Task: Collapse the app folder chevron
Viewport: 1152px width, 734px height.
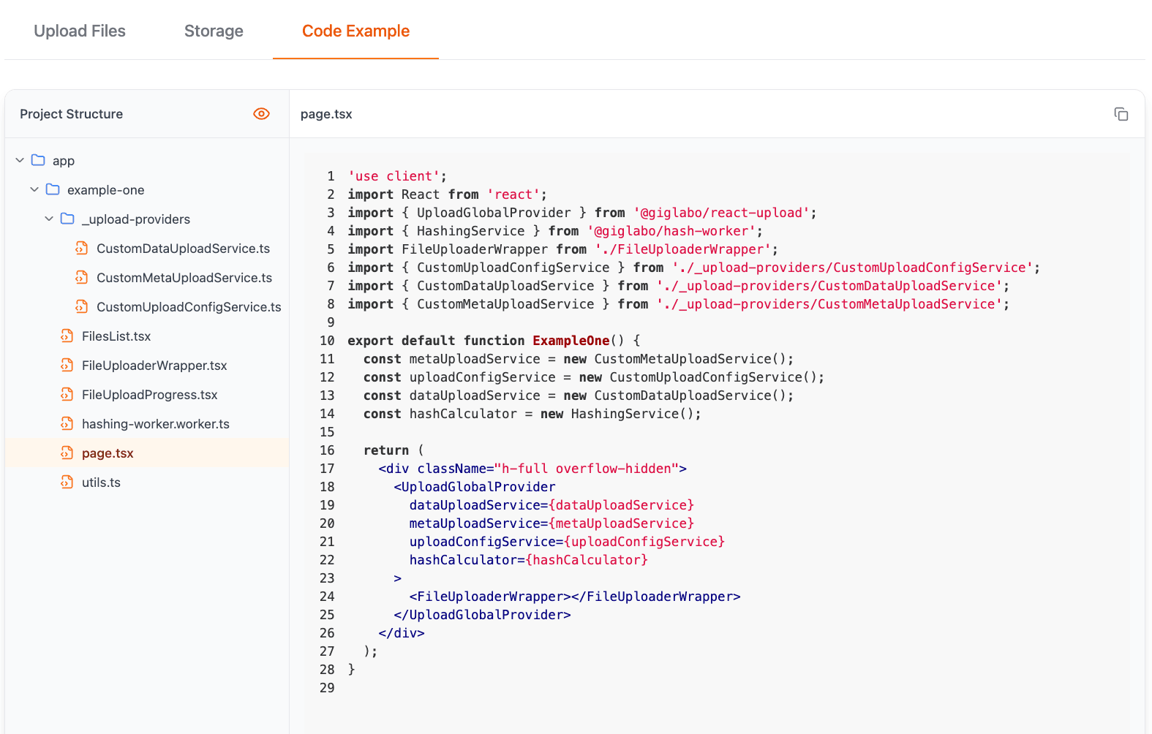Action: pos(20,160)
